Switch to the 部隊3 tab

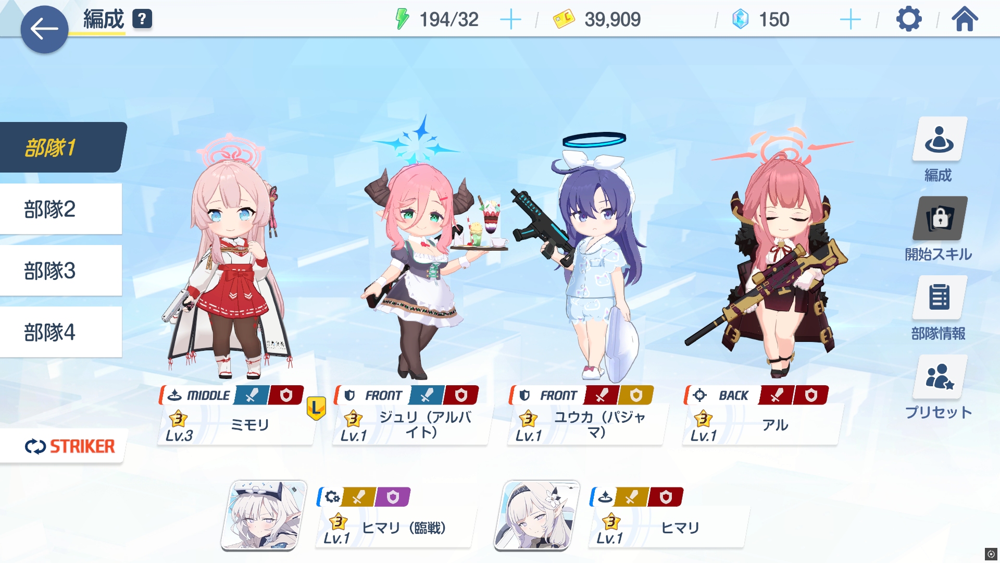(61, 271)
